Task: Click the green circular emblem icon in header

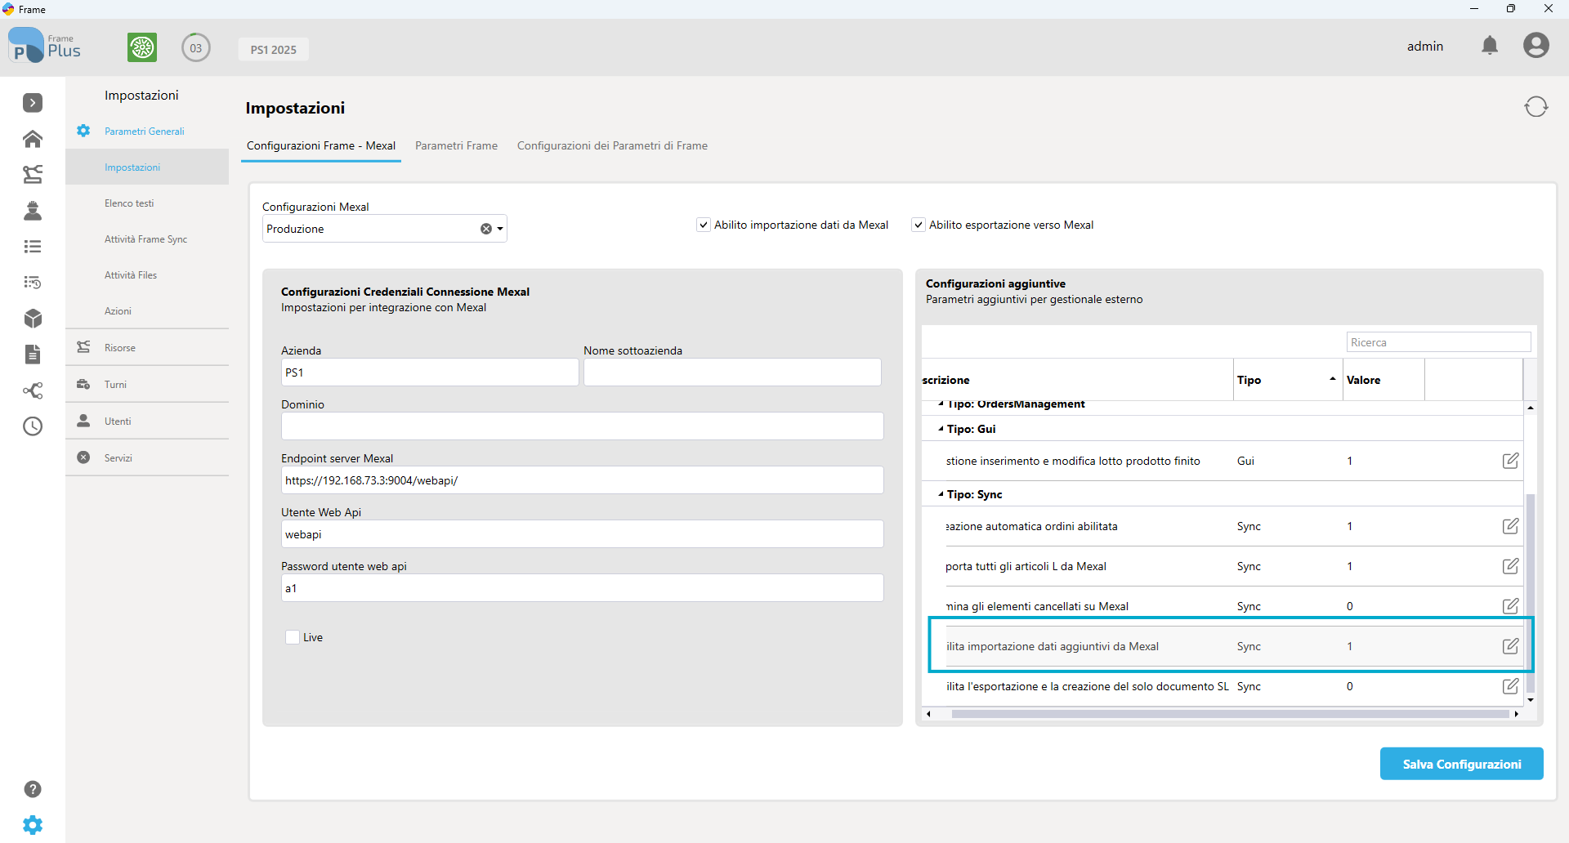Action: pyautogui.click(x=142, y=47)
